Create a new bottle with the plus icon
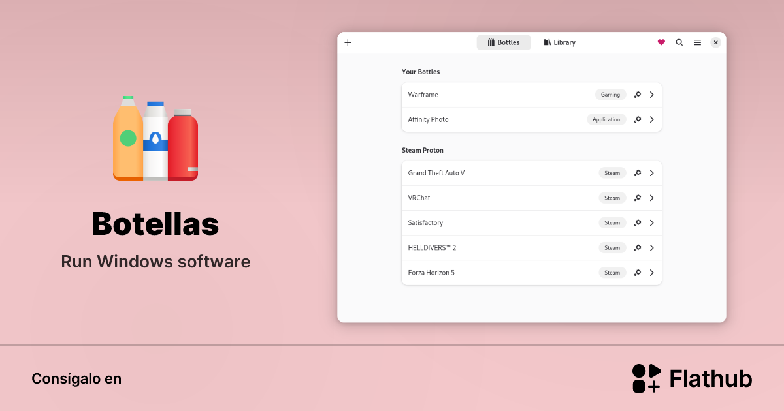 pyautogui.click(x=348, y=42)
